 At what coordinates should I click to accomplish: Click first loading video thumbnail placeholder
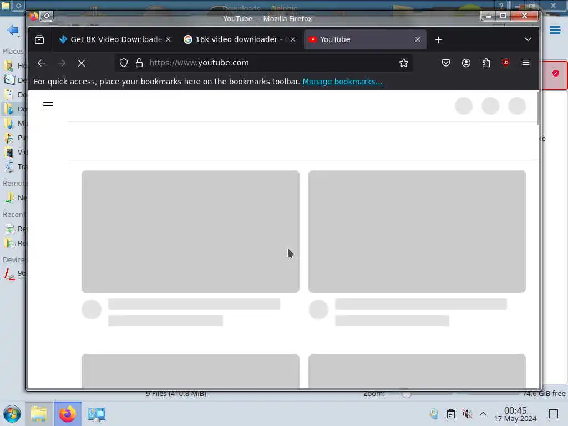191,231
